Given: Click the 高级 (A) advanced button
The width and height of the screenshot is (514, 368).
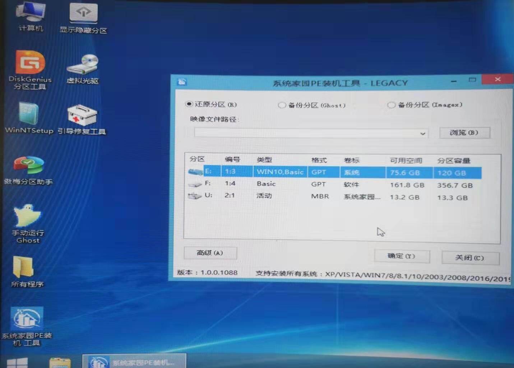Looking at the screenshot, I should tap(210, 253).
